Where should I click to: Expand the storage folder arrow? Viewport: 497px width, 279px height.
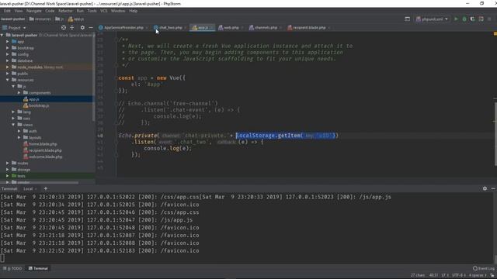pyautogui.click(x=8, y=170)
